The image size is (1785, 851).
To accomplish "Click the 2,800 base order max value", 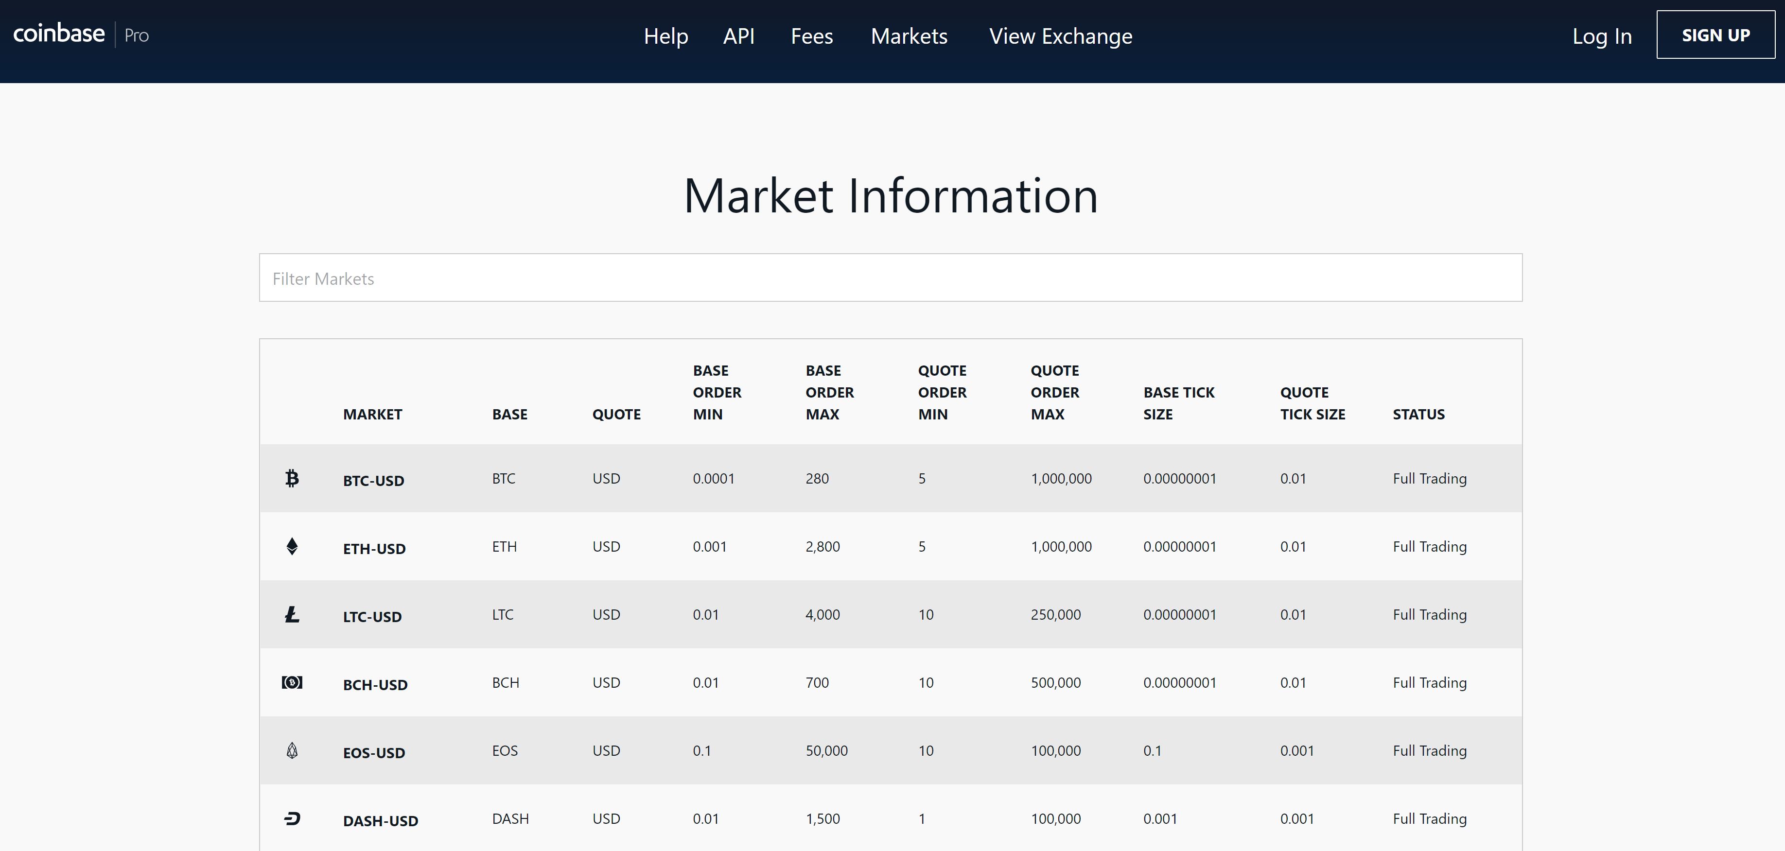I will 822,546.
